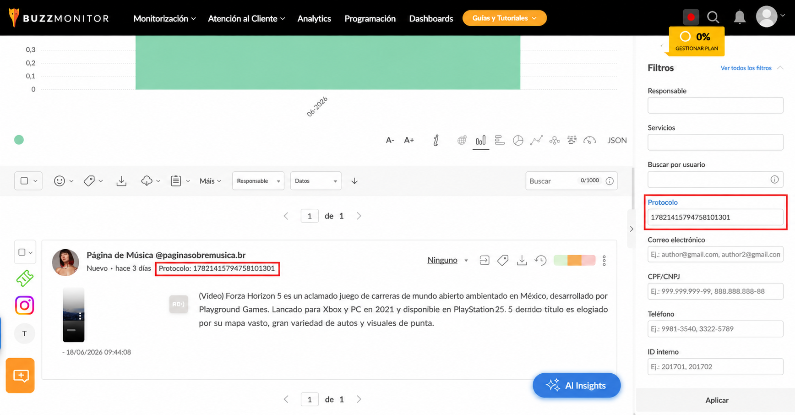View chart data as JSON
795x415 pixels.
617,140
